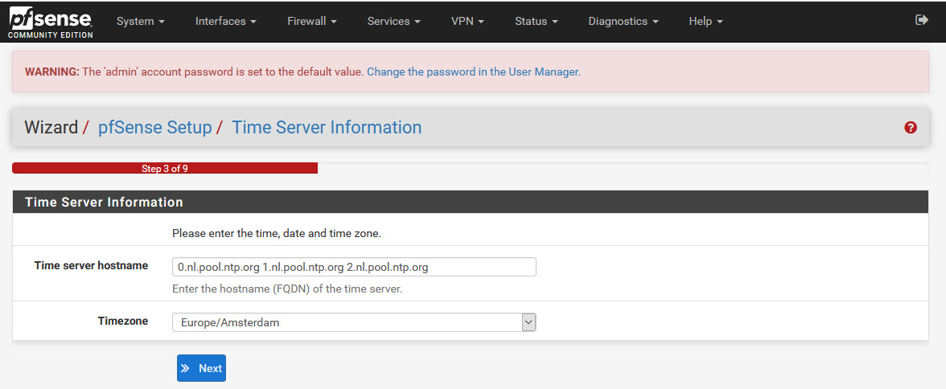Click the pfSense Setup breadcrumb link
This screenshot has height=389, width=946.
tap(155, 127)
